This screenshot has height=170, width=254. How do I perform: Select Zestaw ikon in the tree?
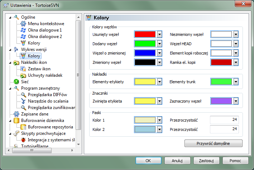pyautogui.click(x=39, y=69)
